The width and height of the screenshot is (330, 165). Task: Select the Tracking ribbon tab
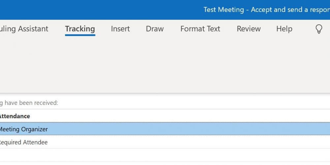pos(80,29)
